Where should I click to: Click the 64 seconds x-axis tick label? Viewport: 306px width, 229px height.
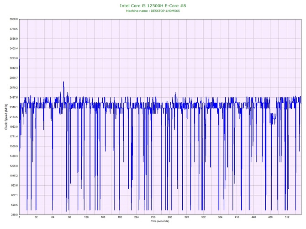click(x=53, y=217)
